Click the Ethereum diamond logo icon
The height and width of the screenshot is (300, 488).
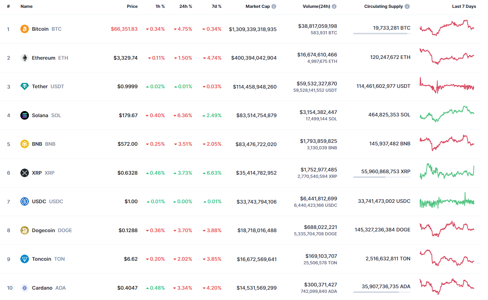[25, 58]
